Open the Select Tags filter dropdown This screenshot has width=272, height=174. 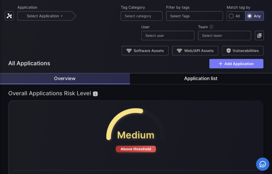tap(194, 16)
